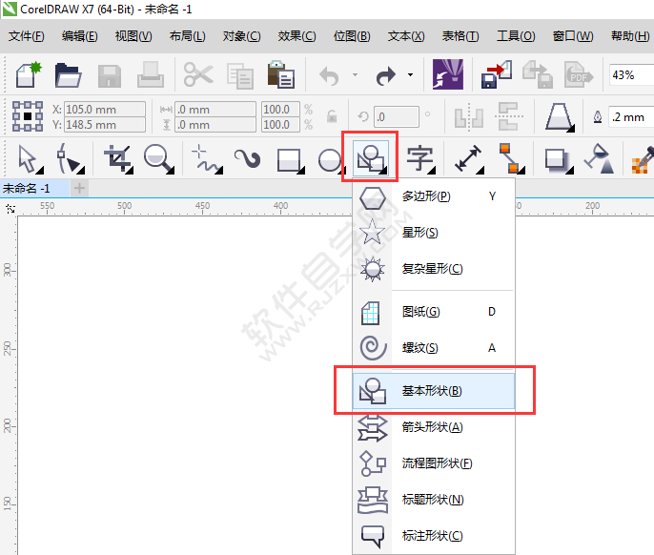This screenshot has width=654, height=555.
Task: Open a file with the folder icon
Action: pyautogui.click(x=68, y=75)
